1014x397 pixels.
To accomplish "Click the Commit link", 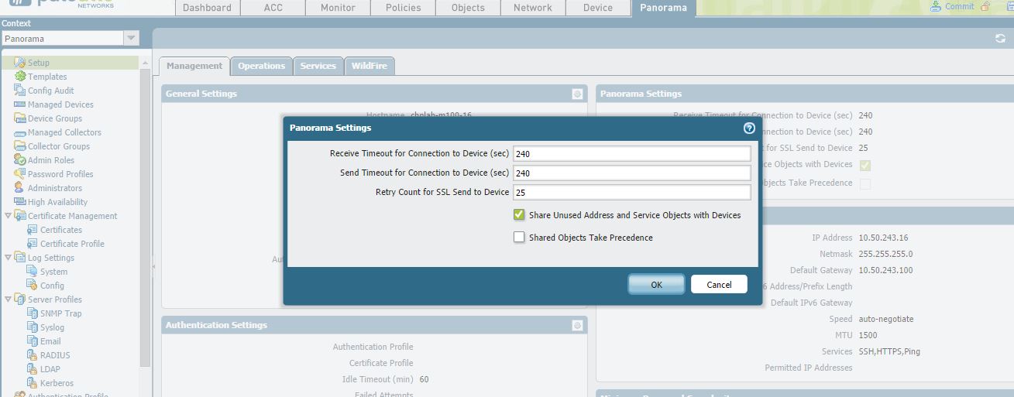I will click(959, 6).
